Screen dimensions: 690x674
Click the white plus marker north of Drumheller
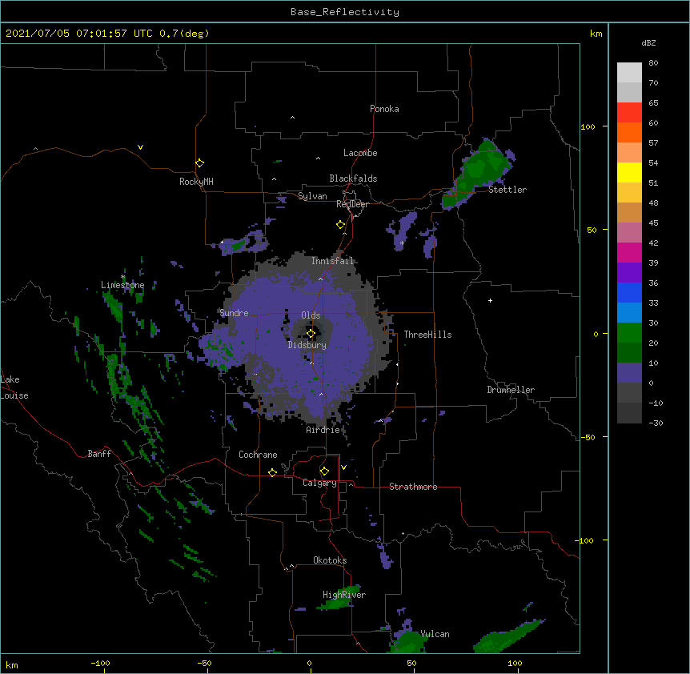(x=490, y=300)
